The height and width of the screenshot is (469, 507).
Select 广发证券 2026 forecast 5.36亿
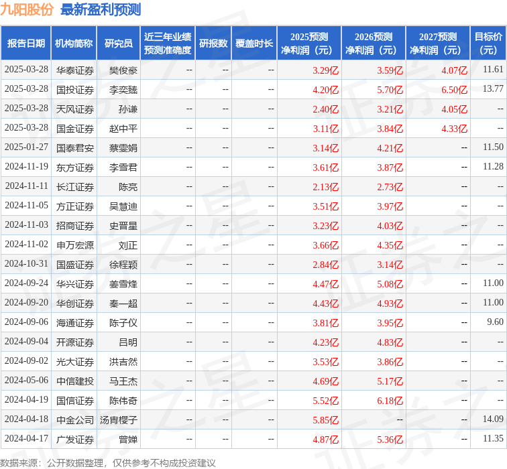tap(390, 440)
